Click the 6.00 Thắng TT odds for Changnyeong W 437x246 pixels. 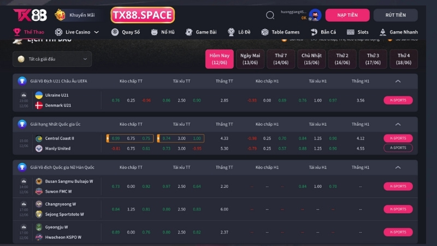tap(225, 209)
